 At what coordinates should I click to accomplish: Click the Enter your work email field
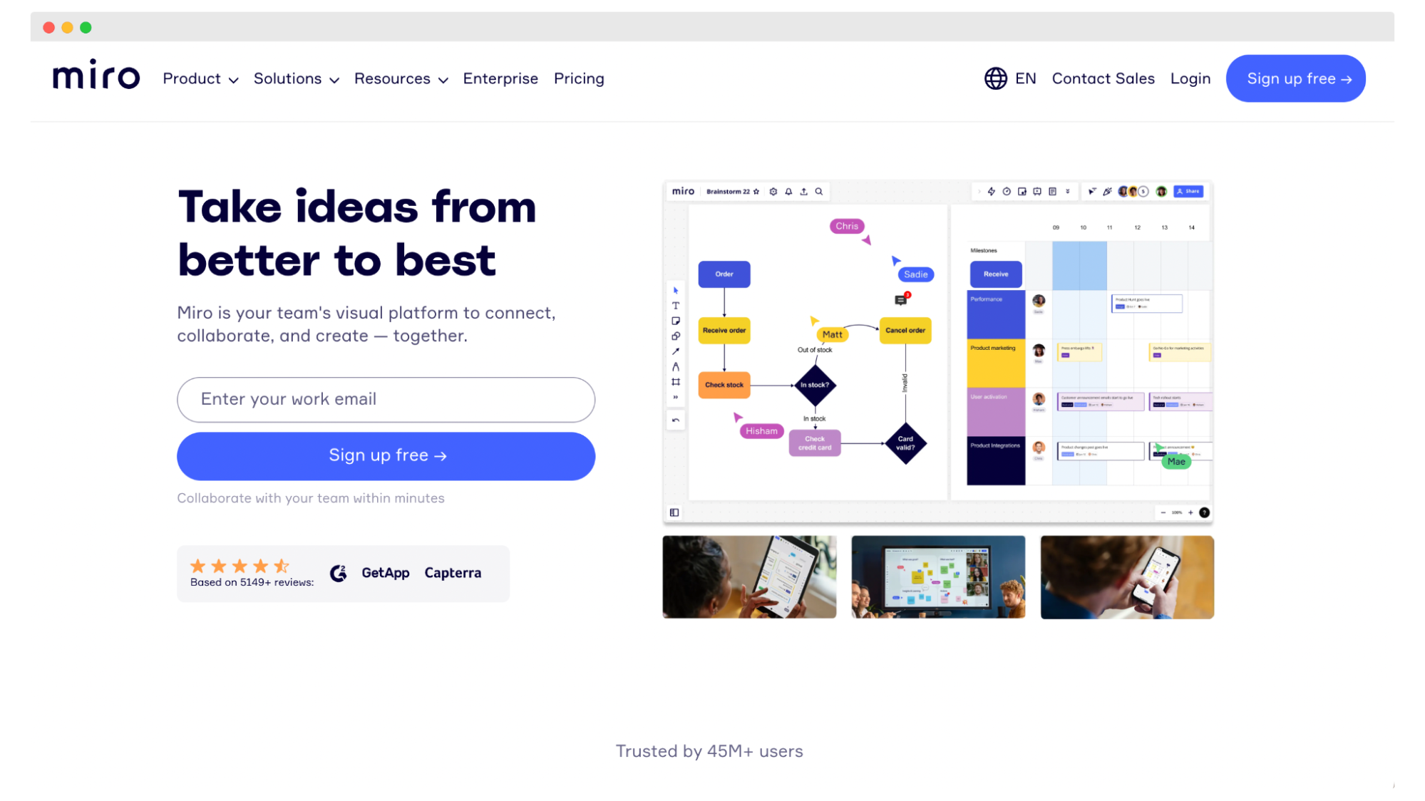(386, 399)
